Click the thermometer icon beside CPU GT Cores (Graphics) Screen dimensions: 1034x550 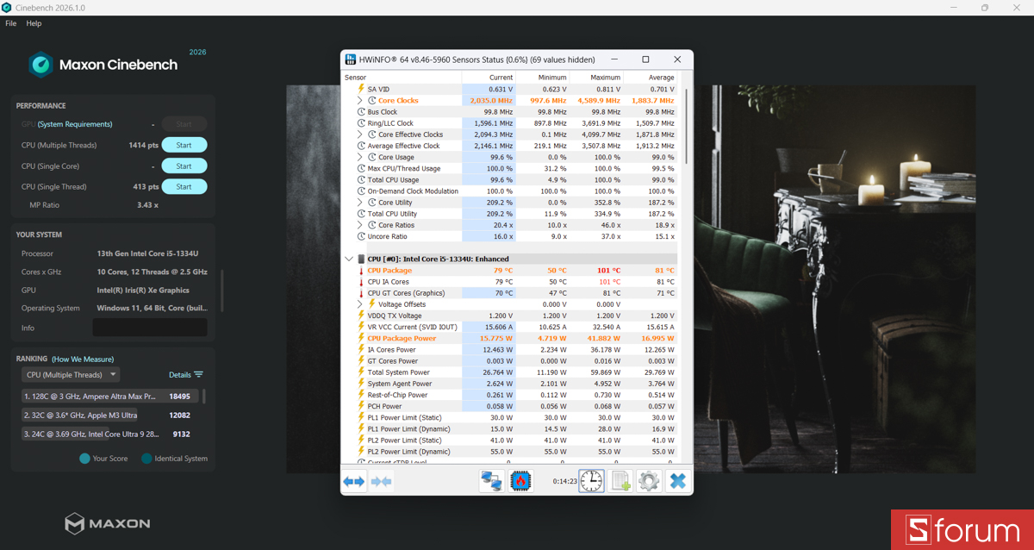point(362,293)
